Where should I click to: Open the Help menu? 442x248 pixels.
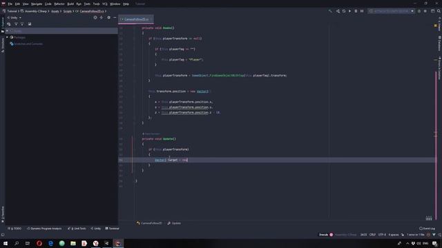(x=126, y=4)
